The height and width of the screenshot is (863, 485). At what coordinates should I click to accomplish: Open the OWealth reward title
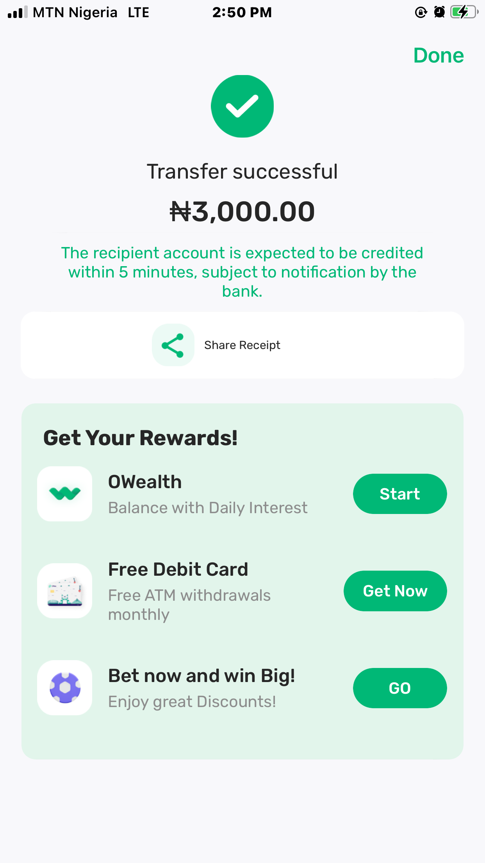(x=145, y=482)
